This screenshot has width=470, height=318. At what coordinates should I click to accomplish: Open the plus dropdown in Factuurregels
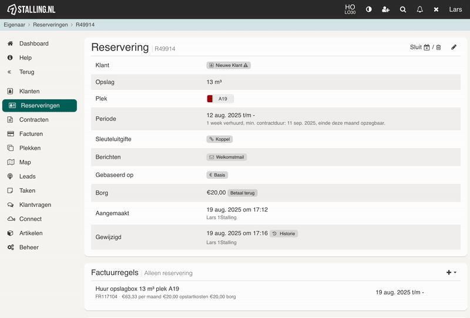(x=451, y=272)
